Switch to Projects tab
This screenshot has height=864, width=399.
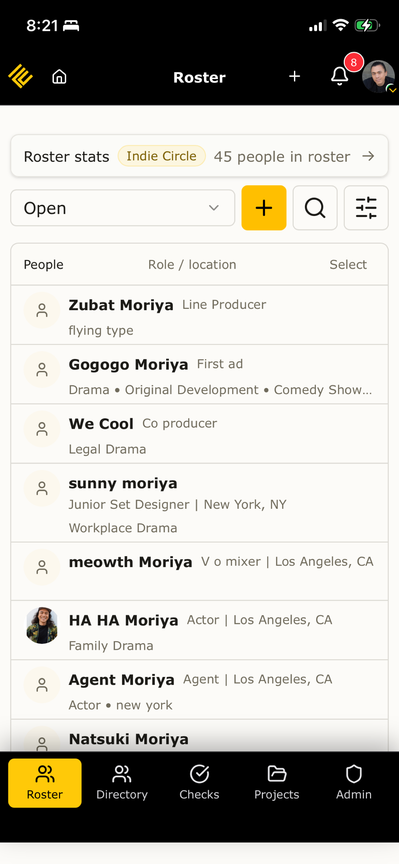point(277,783)
